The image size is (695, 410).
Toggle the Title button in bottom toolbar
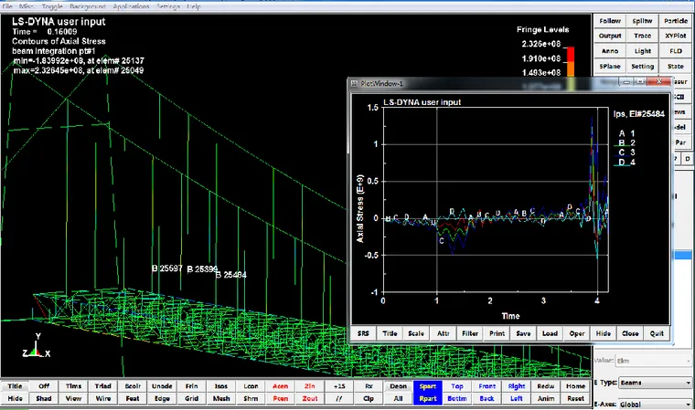(x=15, y=386)
